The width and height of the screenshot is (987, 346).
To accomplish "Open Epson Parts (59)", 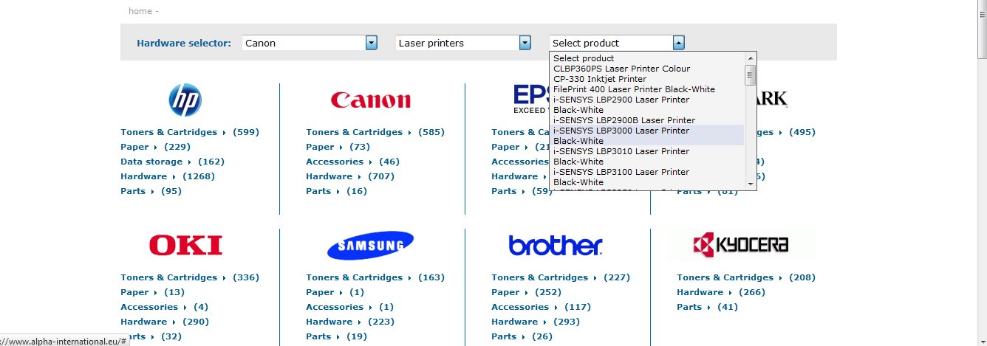I will pos(522,191).
